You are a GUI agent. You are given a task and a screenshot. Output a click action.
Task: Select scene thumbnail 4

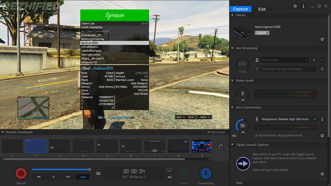point(83,146)
